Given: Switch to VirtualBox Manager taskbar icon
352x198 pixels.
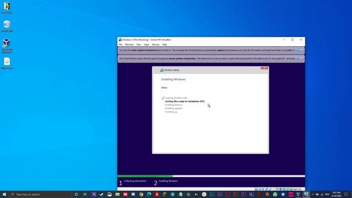Looking at the screenshot, I should 298,194.
